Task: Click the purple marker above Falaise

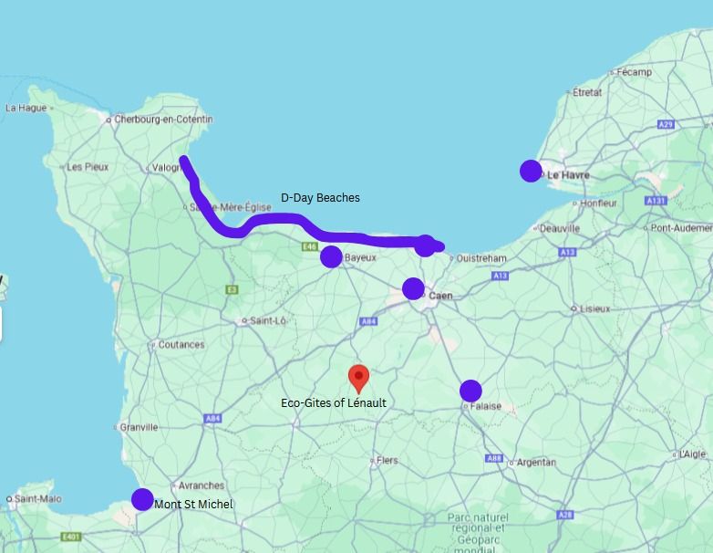Action: point(470,391)
